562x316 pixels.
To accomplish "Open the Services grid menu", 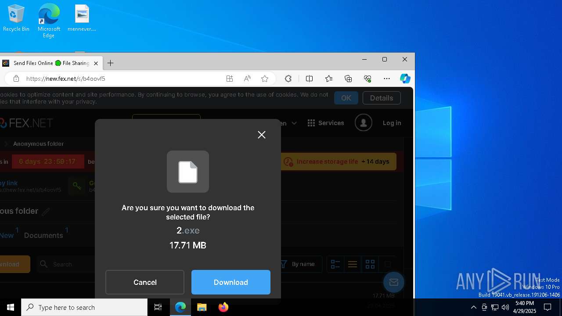I will coord(326,123).
